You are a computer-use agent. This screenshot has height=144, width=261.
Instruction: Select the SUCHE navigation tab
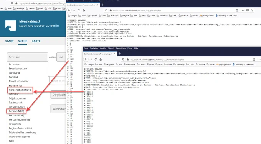coord(23,41)
